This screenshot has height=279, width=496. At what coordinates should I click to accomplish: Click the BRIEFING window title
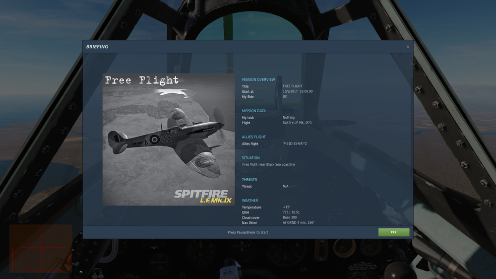[97, 47]
